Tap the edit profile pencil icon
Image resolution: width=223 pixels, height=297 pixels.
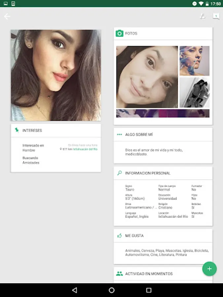tap(203, 16)
